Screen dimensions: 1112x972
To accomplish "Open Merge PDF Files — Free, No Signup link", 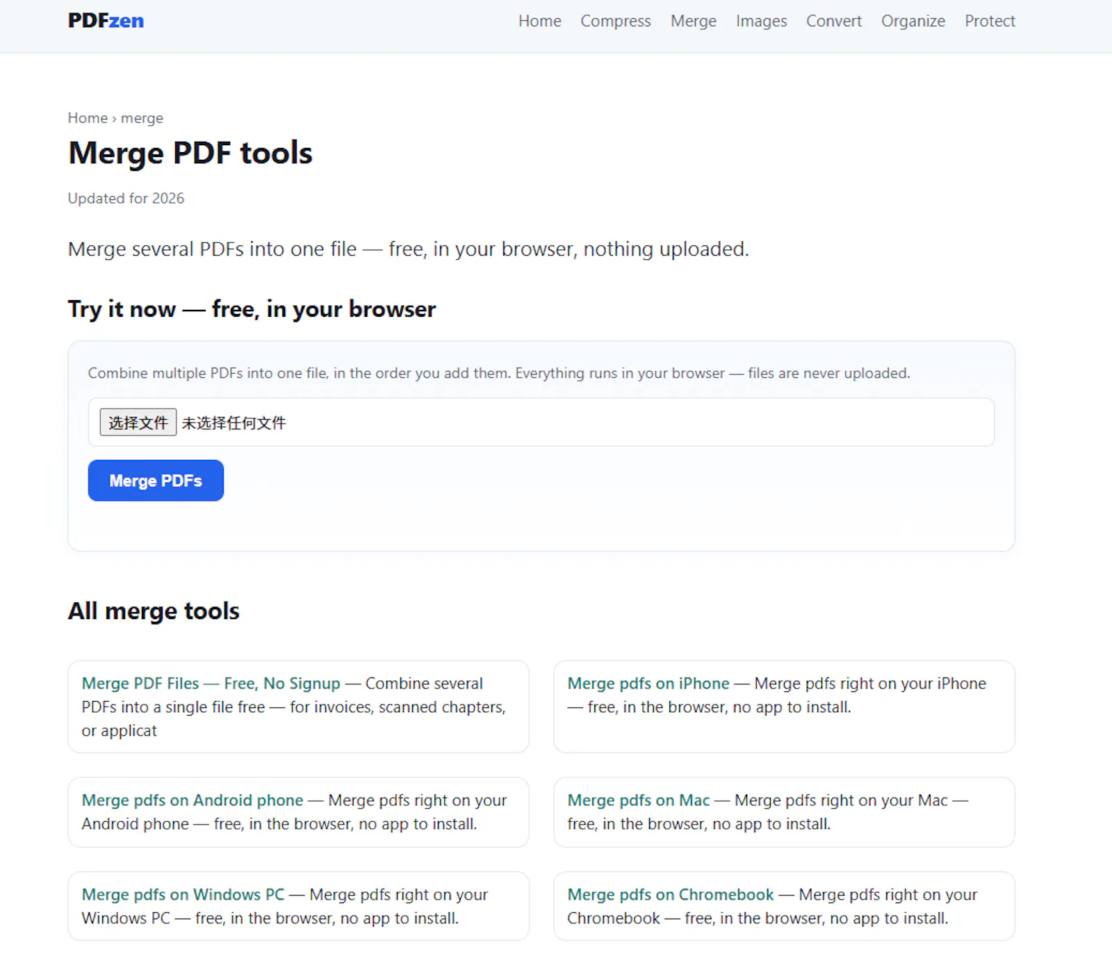I will point(211,683).
